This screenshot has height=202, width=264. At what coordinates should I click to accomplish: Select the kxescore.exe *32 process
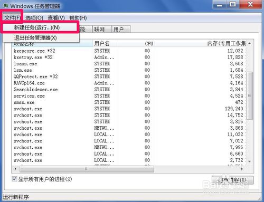[x=129, y=51]
